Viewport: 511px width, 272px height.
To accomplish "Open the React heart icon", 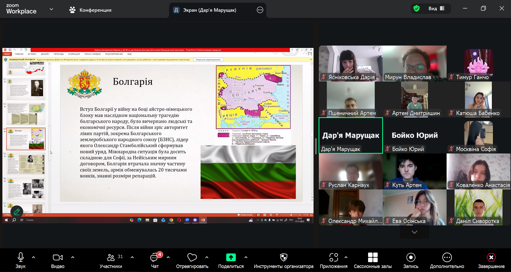I will (192, 258).
